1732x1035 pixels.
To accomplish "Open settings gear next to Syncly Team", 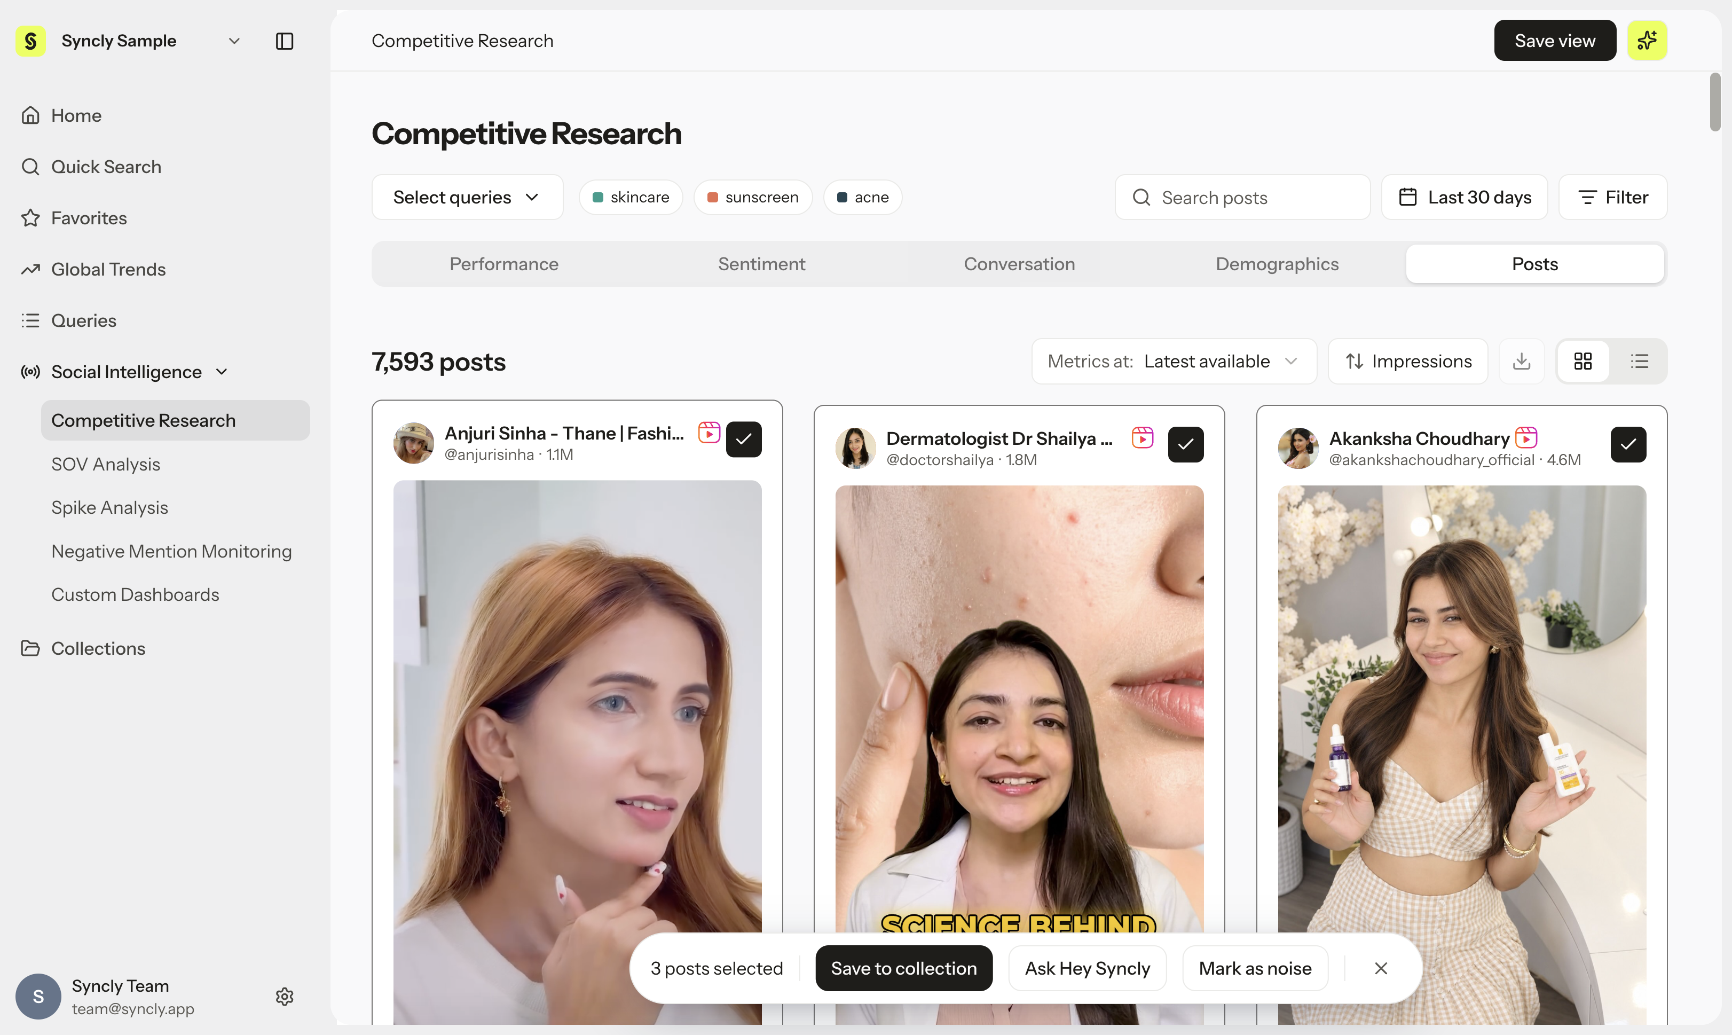I will click(285, 997).
